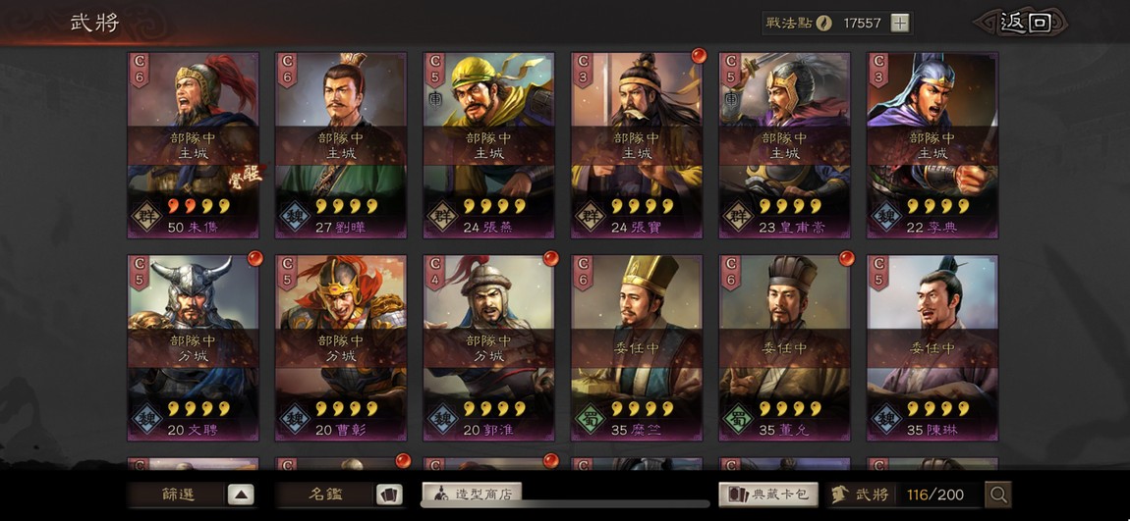Open the 造型商店 costume shop
The height and width of the screenshot is (521, 1130).
[472, 494]
